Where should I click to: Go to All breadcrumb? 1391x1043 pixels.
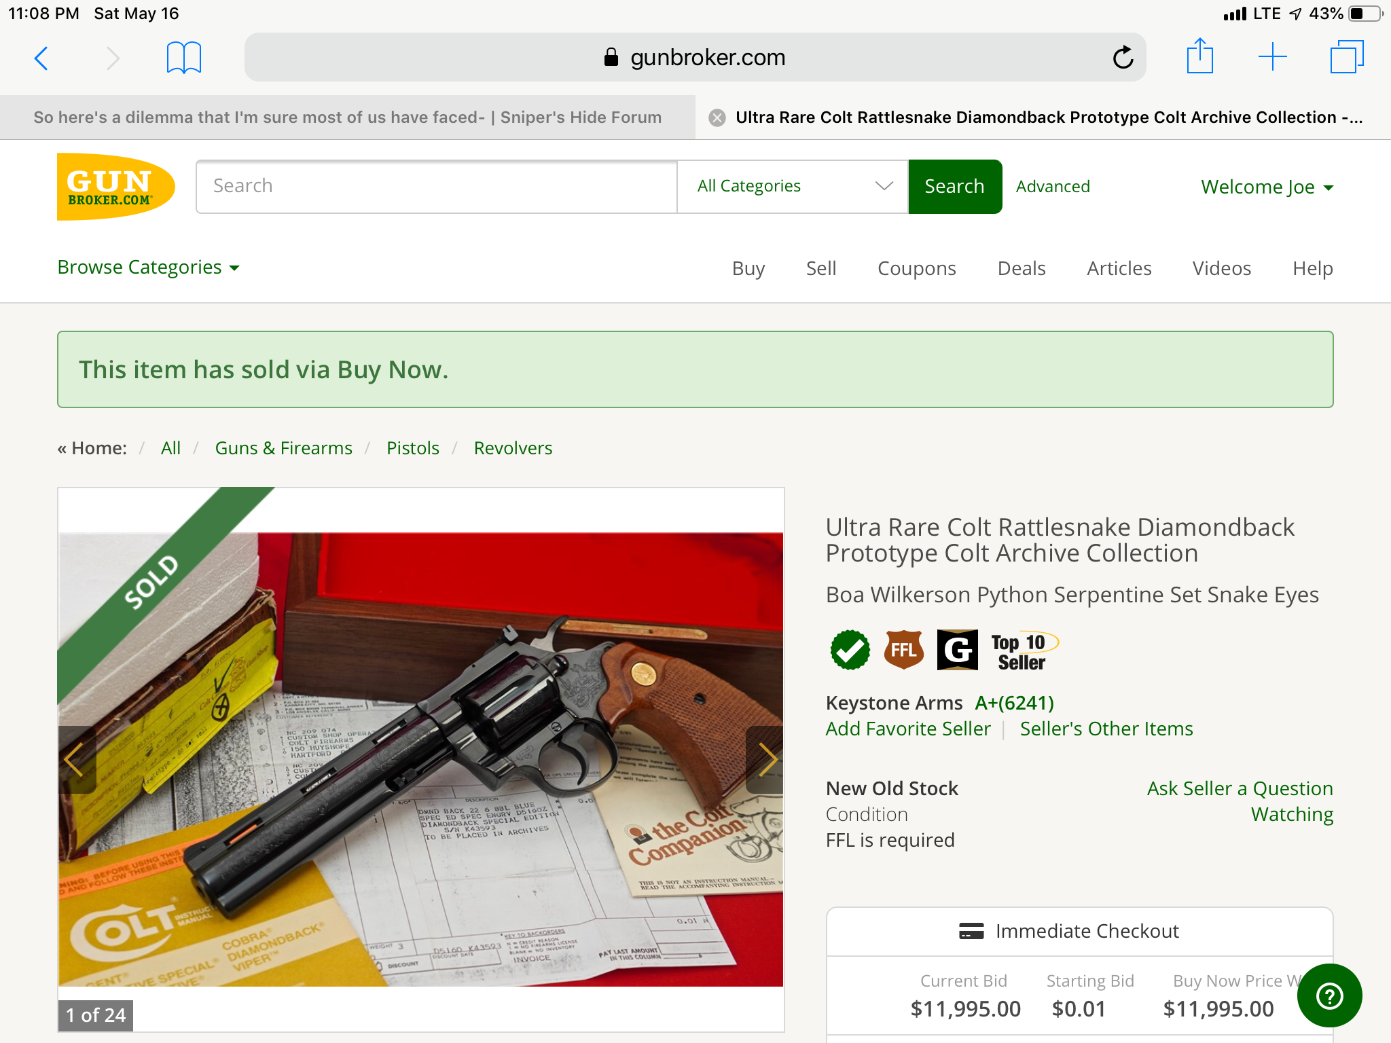[170, 448]
